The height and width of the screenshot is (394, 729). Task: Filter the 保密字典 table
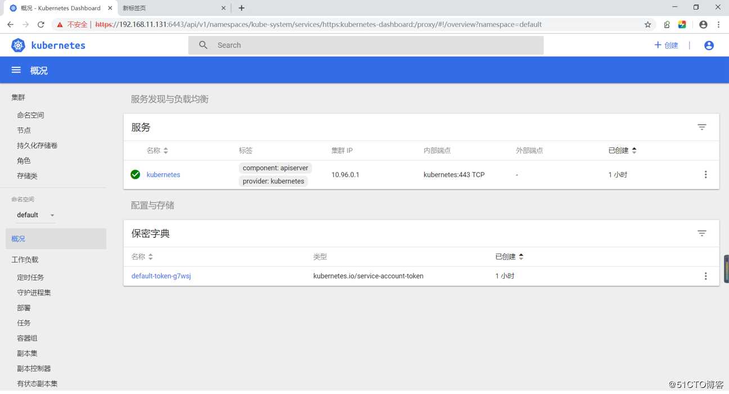[702, 233]
